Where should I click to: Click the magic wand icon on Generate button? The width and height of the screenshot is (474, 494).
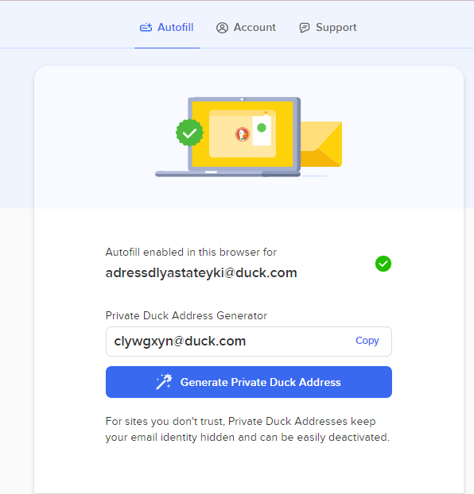tap(164, 382)
